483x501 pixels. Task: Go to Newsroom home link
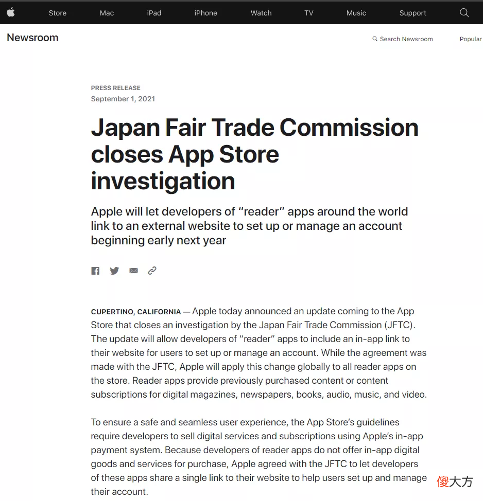pyautogui.click(x=32, y=38)
